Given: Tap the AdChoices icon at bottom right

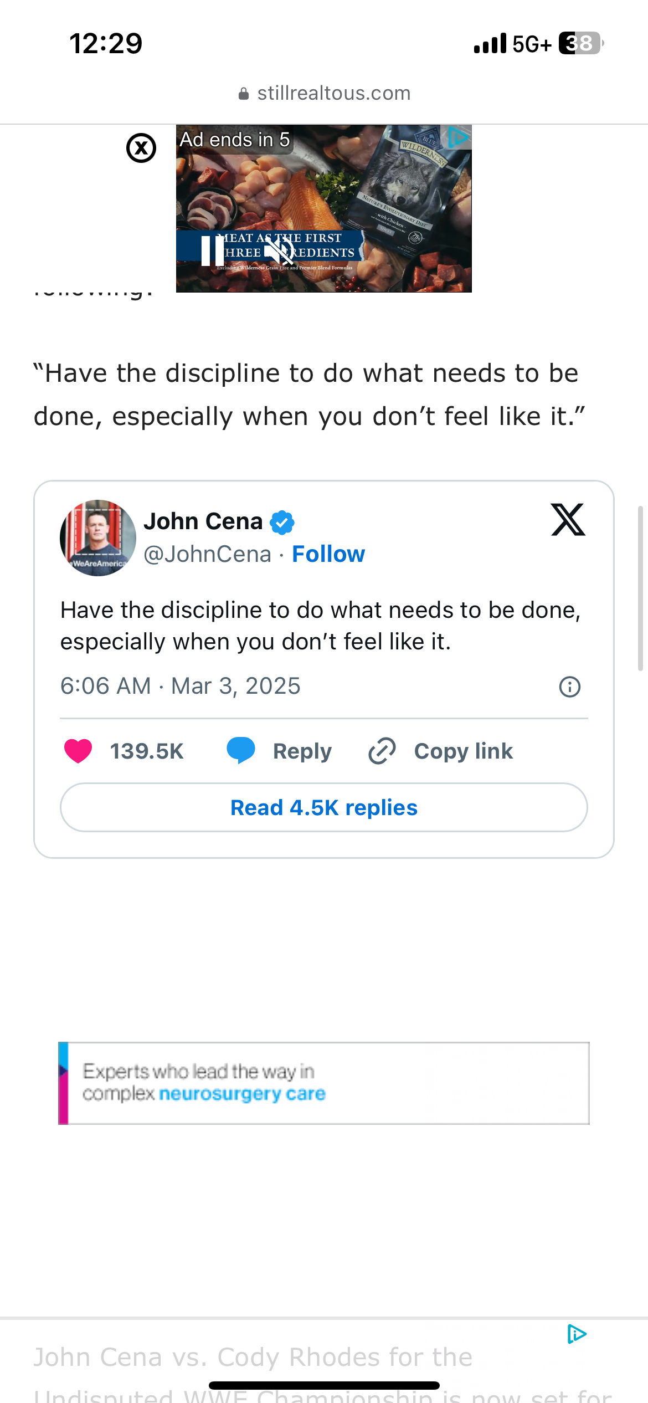Looking at the screenshot, I should pyautogui.click(x=576, y=1334).
